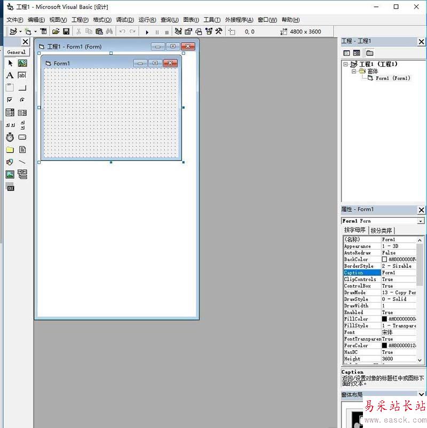Show Project Explorer via toolbar icon
427x428 pixels.
click(x=178, y=31)
